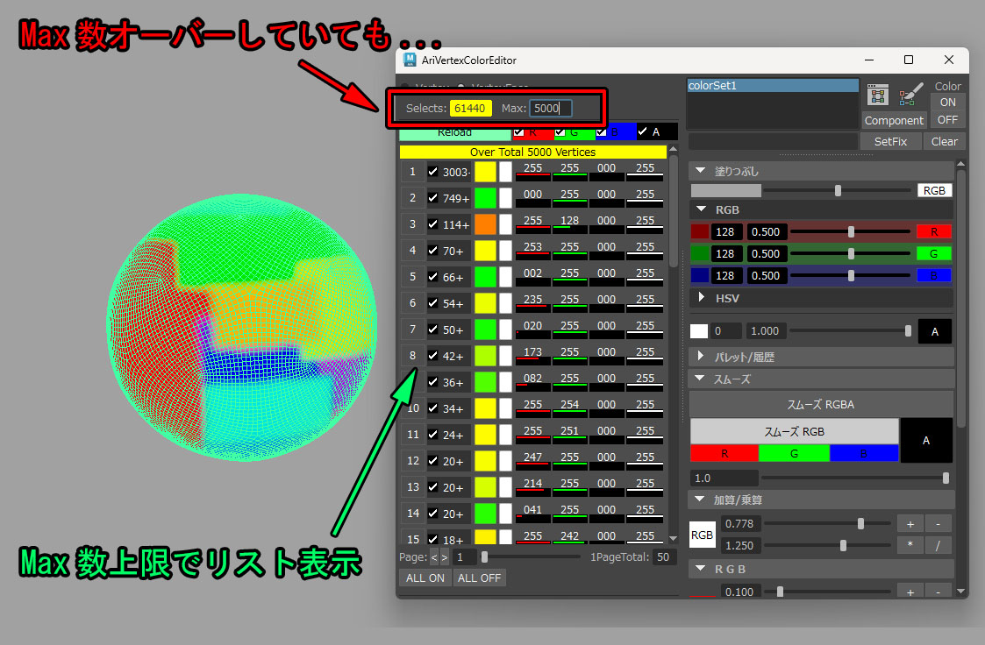
Task: Click the Component button
Action: [x=894, y=120]
